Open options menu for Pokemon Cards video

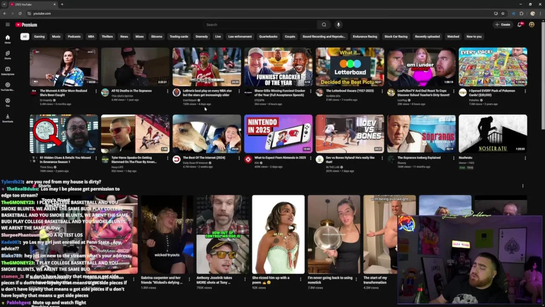525,91
